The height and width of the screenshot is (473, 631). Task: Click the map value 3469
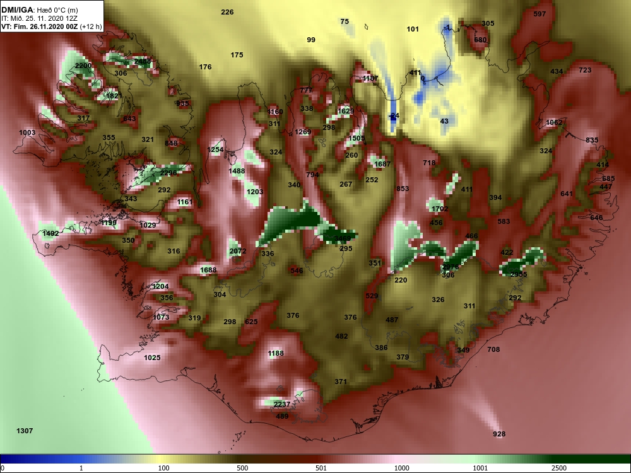coord(343,238)
